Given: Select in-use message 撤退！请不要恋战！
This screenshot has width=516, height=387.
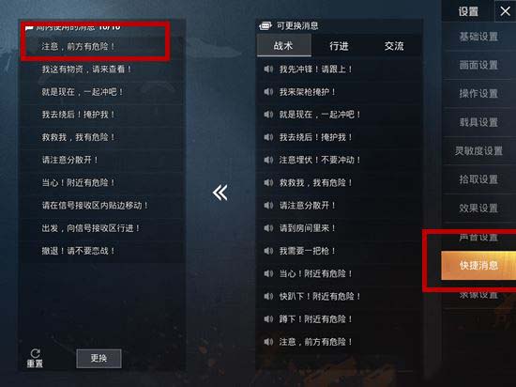Looking at the screenshot, I should pyautogui.click(x=102, y=251).
